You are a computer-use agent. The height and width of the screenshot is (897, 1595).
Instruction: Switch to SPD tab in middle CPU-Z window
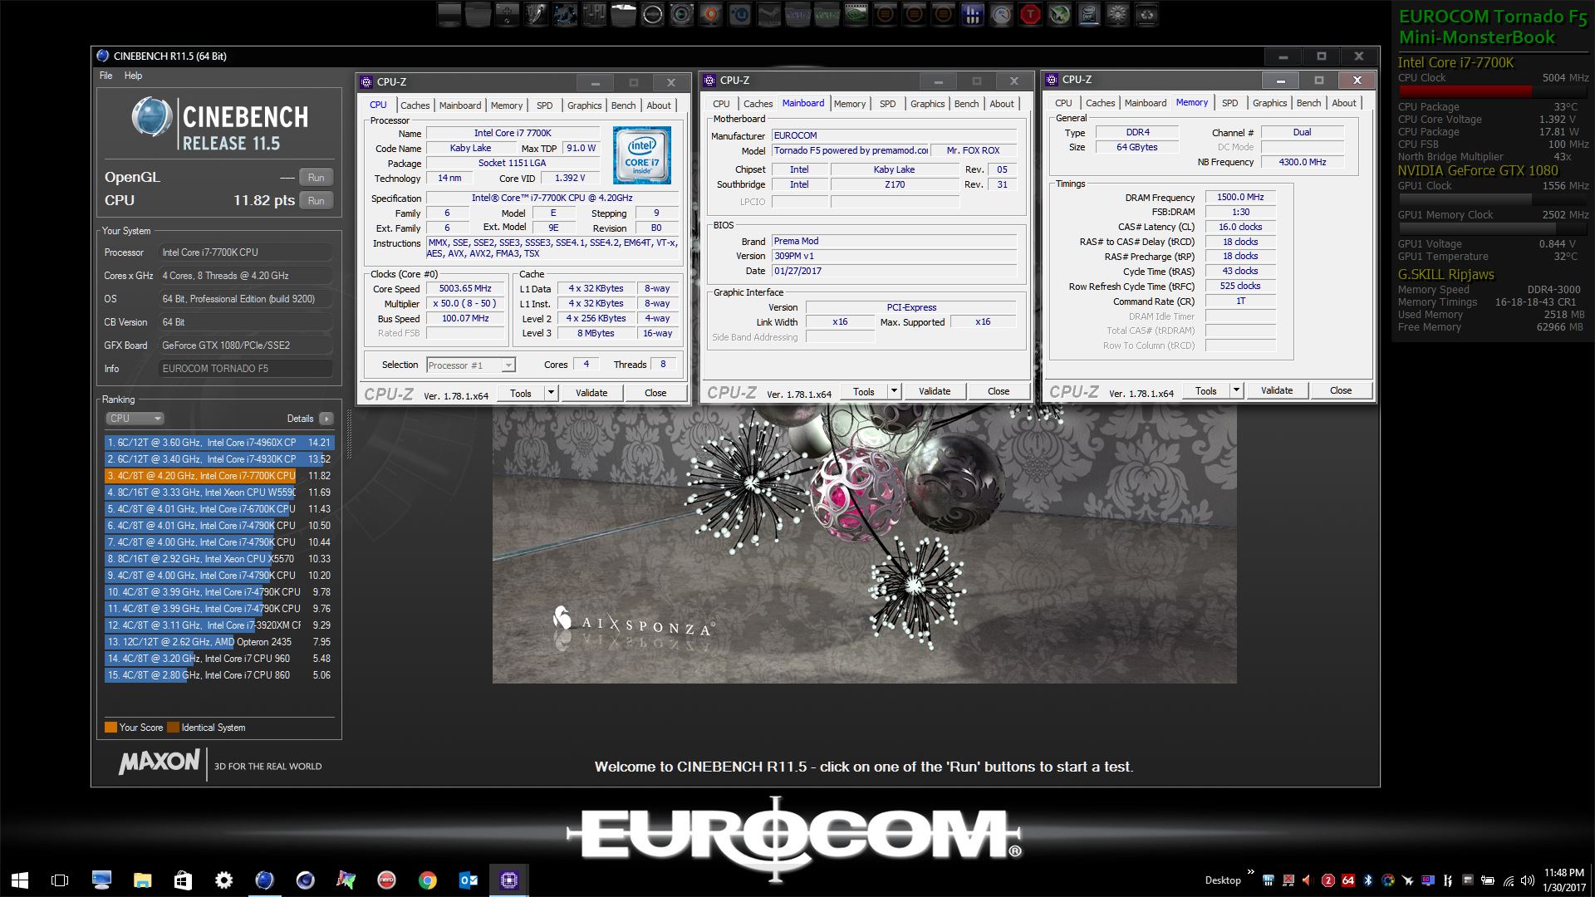point(887,104)
